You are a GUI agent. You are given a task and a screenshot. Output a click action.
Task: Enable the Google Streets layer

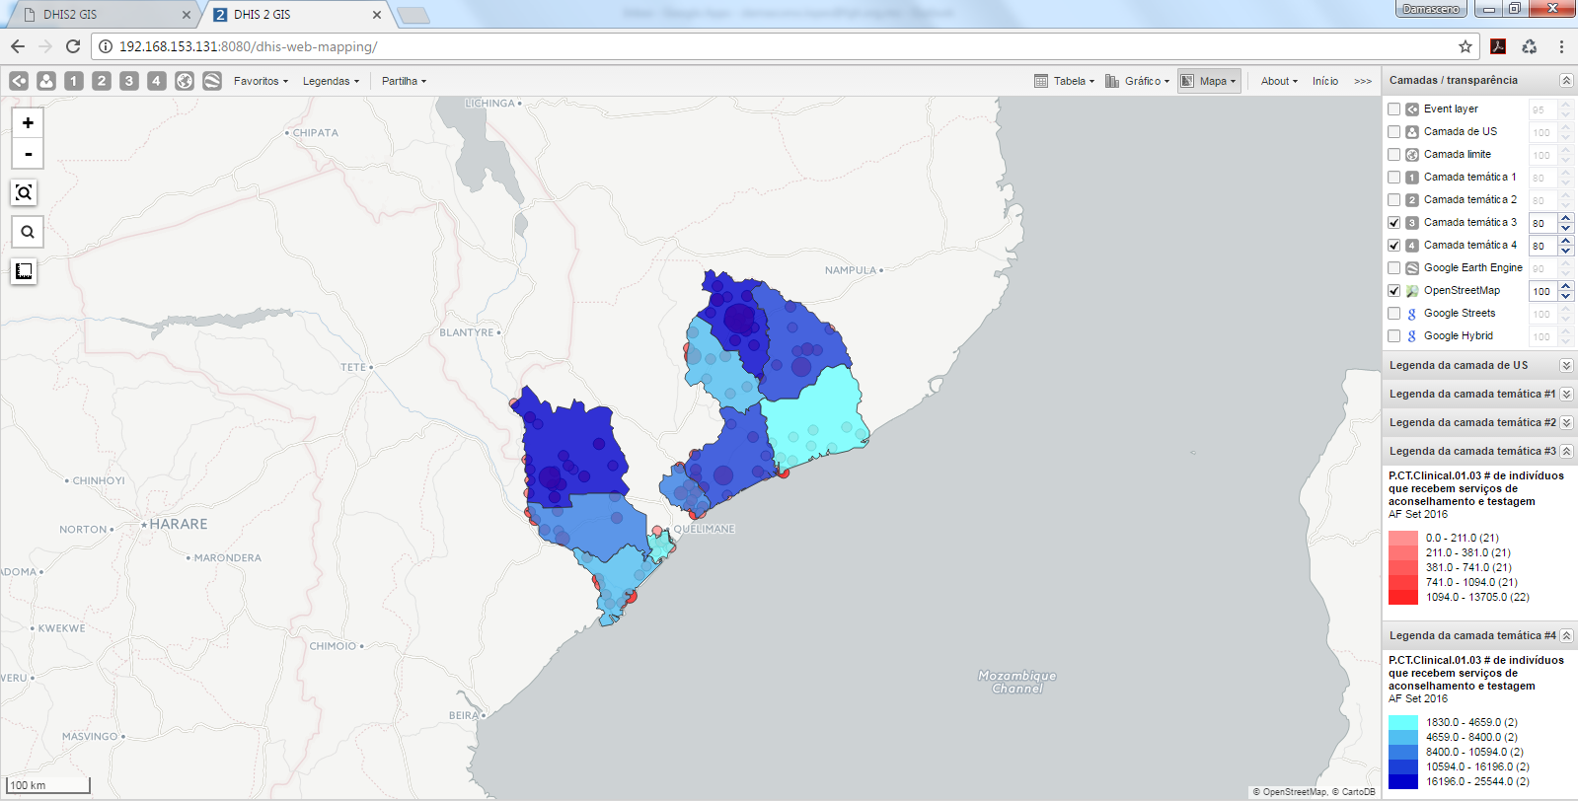[1394, 314]
